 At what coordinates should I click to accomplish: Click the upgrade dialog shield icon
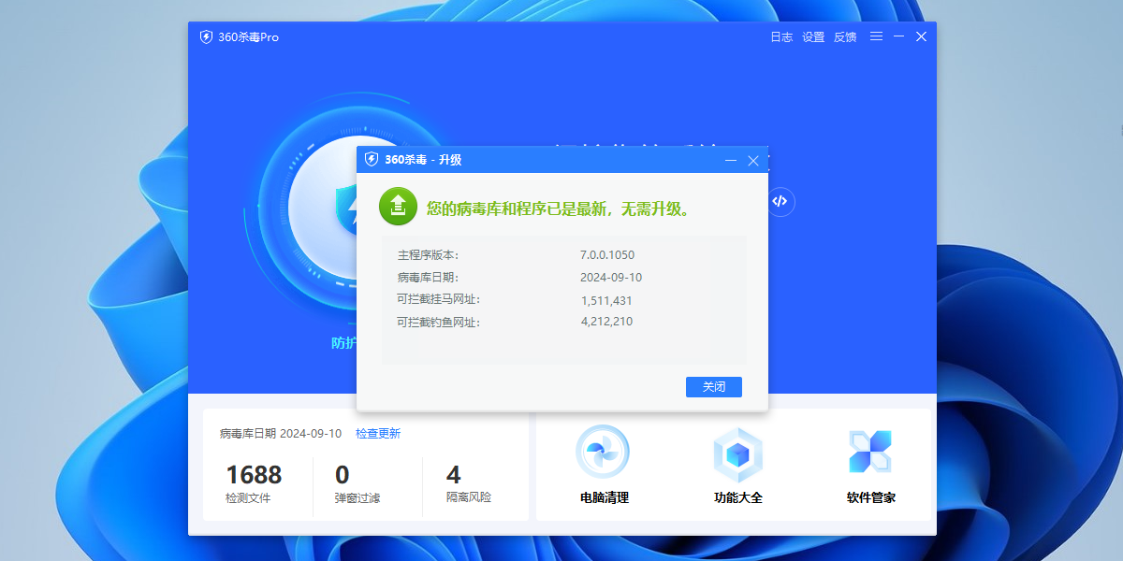[372, 160]
